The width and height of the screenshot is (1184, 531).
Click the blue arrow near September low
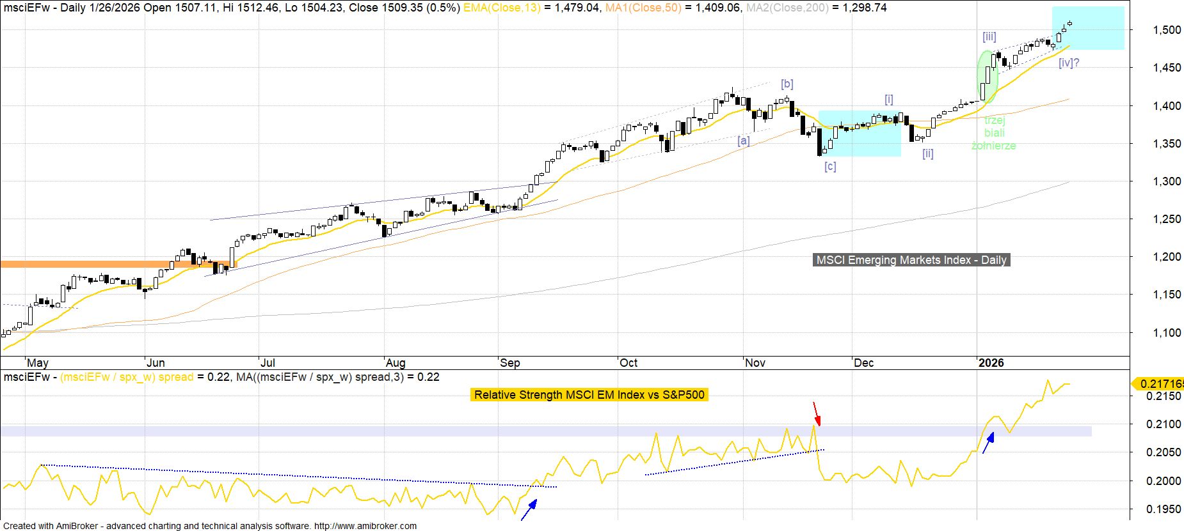pos(529,510)
